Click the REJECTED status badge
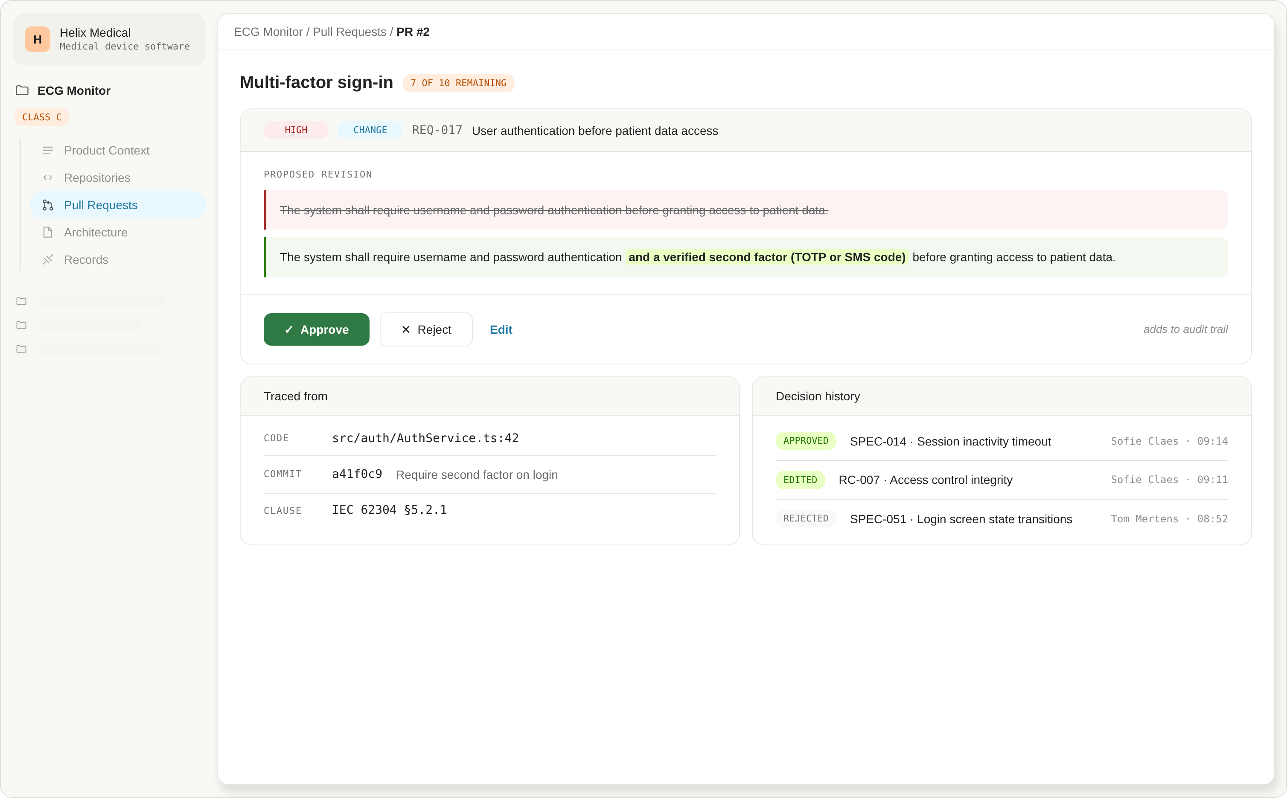The width and height of the screenshot is (1287, 798). point(805,518)
